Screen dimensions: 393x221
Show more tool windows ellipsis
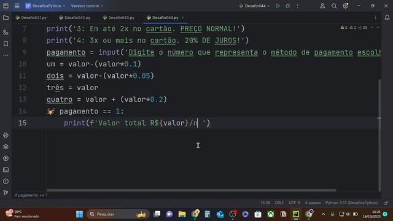tap(6, 55)
